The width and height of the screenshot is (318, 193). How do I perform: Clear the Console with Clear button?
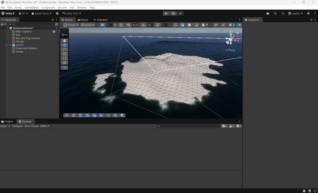[x=3, y=126]
